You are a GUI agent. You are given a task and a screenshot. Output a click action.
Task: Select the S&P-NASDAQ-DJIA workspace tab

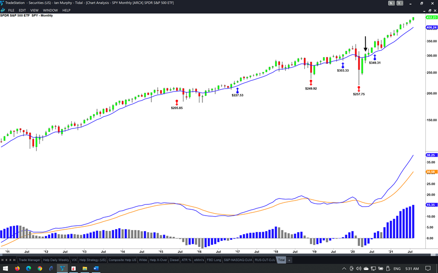[238, 260]
